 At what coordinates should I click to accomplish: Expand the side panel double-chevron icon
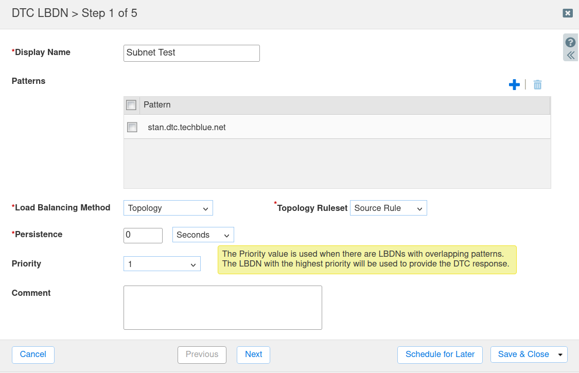tap(570, 55)
